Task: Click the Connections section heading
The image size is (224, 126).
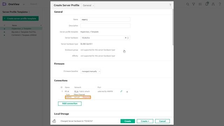Action: coord(61,80)
